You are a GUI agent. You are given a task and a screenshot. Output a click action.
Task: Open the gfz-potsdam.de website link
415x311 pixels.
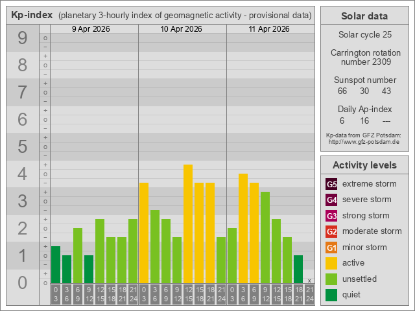(x=364, y=141)
